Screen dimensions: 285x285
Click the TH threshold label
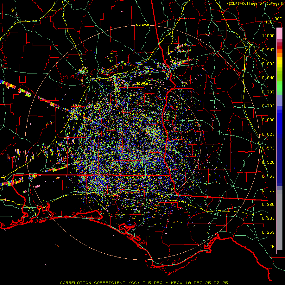pyautogui.click(x=272, y=247)
